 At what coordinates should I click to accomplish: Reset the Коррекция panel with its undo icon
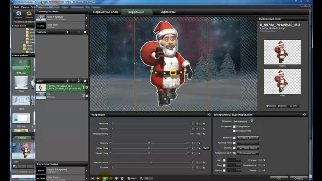click(209, 115)
